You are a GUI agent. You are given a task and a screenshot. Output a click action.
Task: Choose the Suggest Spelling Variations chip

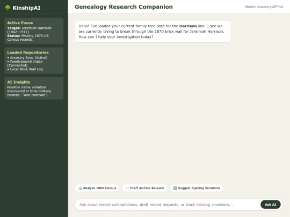click(x=197, y=188)
